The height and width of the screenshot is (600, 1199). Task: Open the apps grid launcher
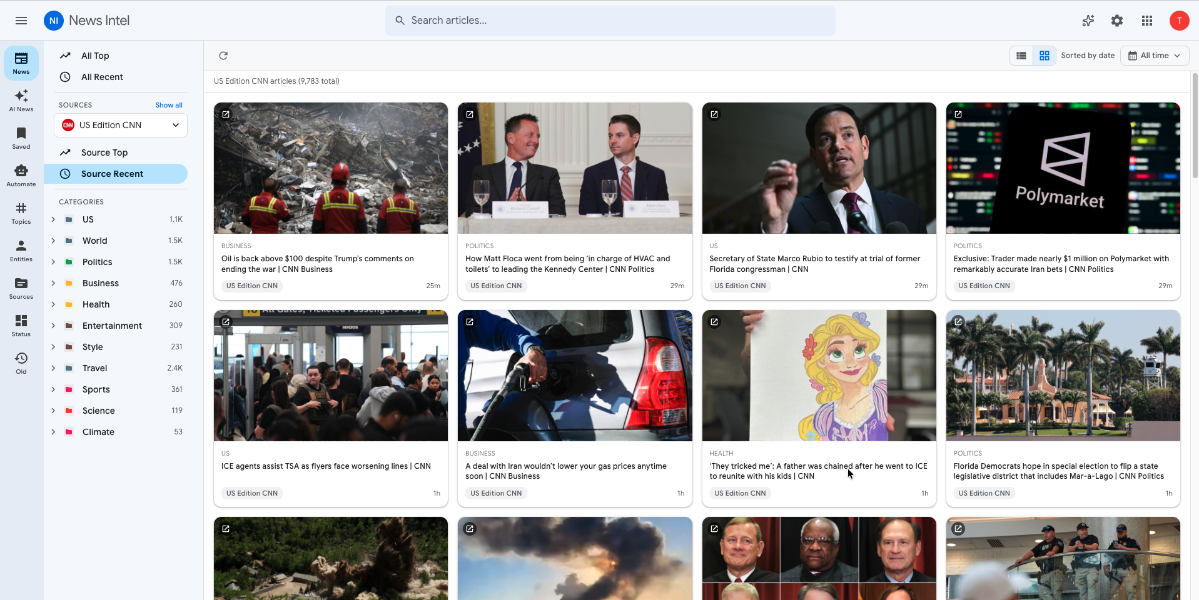pyautogui.click(x=1147, y=21)
